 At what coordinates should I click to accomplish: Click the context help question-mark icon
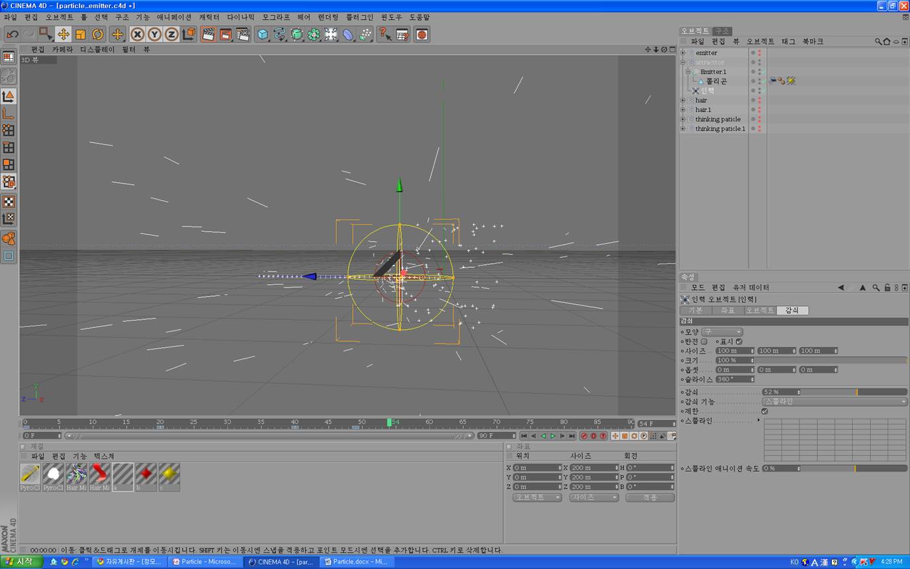point(385,34)
